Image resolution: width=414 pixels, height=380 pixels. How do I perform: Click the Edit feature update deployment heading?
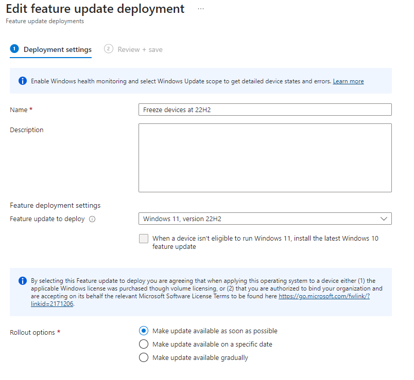click(95, 9)
